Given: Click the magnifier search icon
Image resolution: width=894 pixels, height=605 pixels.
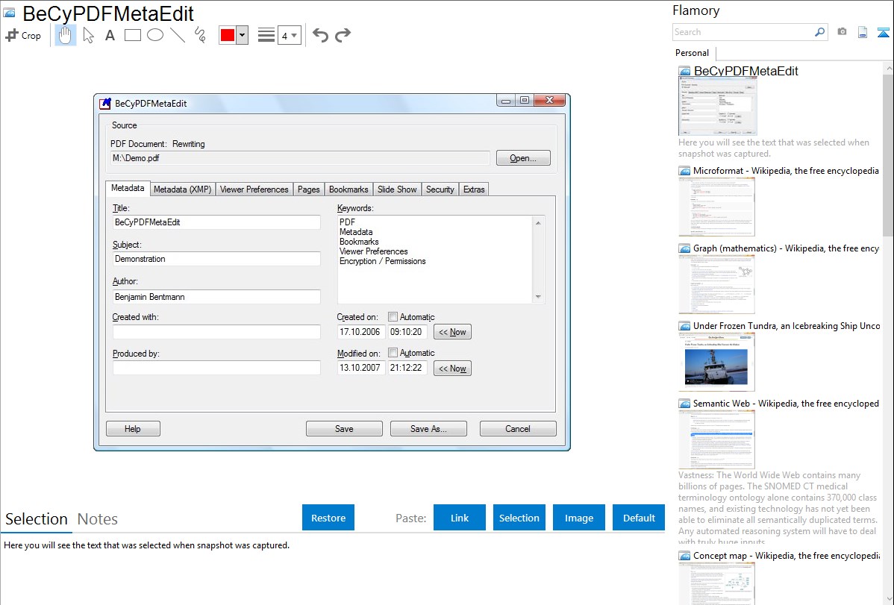Looking at the screenshot, I should [x=820, y=32].
